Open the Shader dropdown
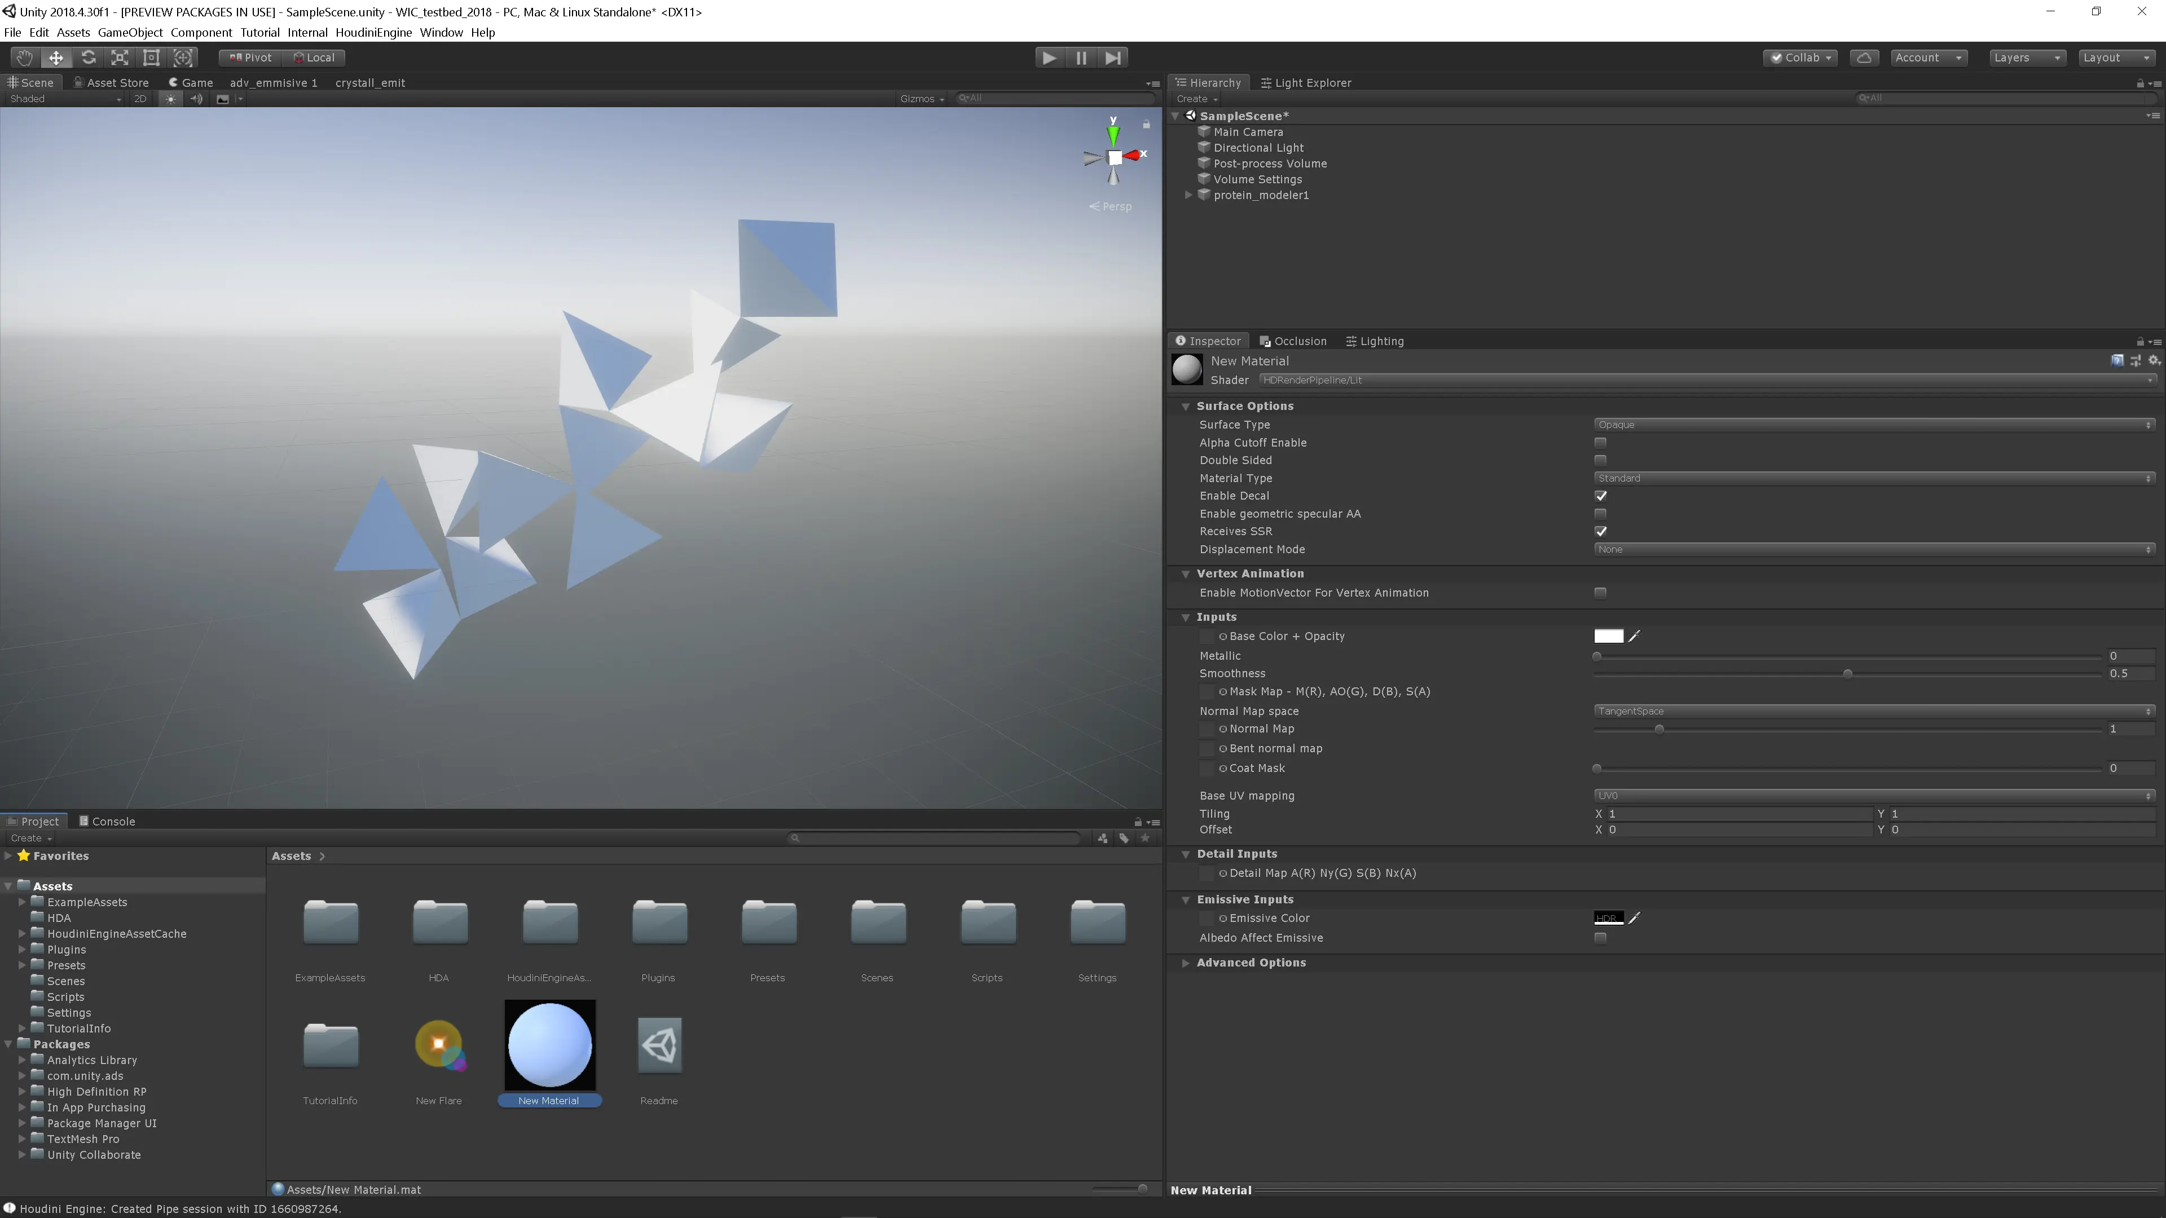The width and height of the screenshot is (2166, 1218). tap(1707, 380)
